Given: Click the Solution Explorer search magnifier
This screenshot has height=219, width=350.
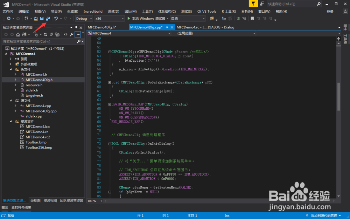Looking at the screenshot, I should click(x=78, y=41).
